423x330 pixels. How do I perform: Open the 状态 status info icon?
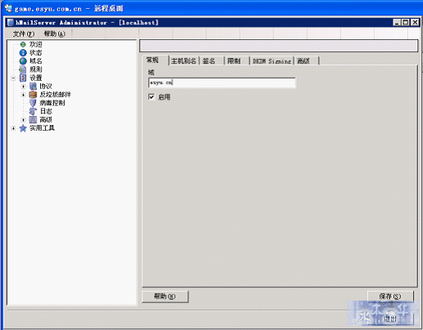point(23,52)
